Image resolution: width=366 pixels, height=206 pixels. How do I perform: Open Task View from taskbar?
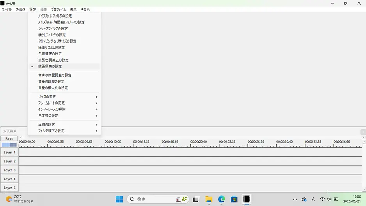click(195, 199)
